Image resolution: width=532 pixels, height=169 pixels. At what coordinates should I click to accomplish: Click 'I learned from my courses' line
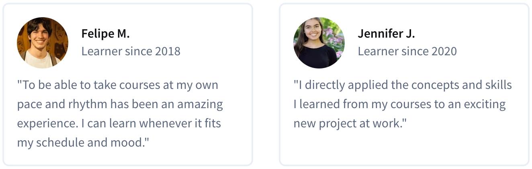(400, 105)
